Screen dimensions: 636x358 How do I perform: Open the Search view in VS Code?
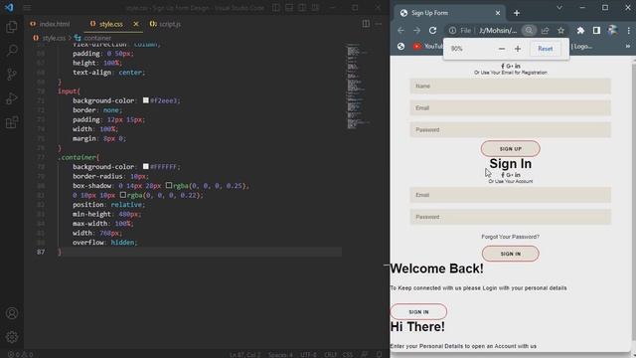click(12, 51)
